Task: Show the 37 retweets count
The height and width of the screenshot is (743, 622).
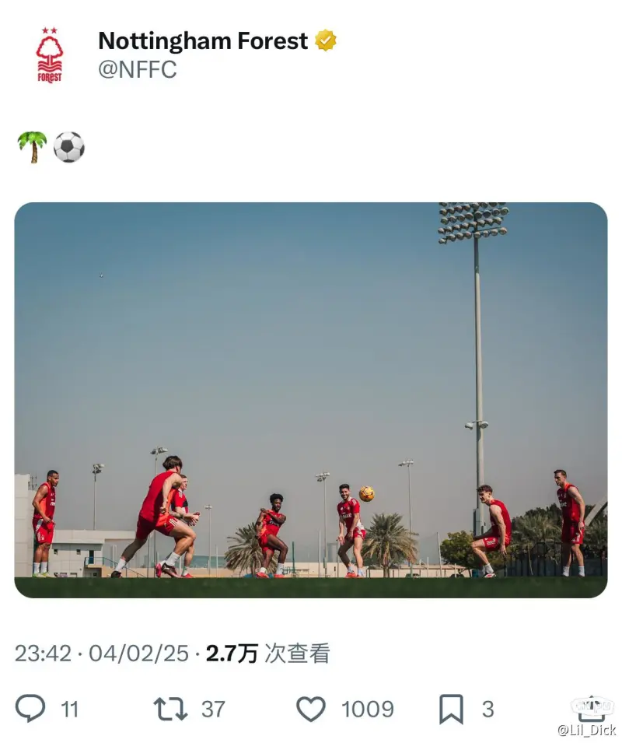Action: click(213, 710)
